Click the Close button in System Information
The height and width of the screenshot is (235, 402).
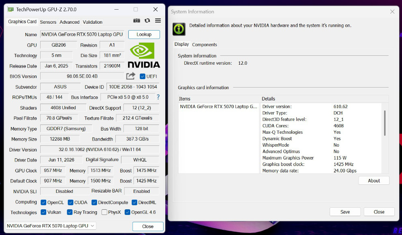pyautogui.click(x=379, y=212)
